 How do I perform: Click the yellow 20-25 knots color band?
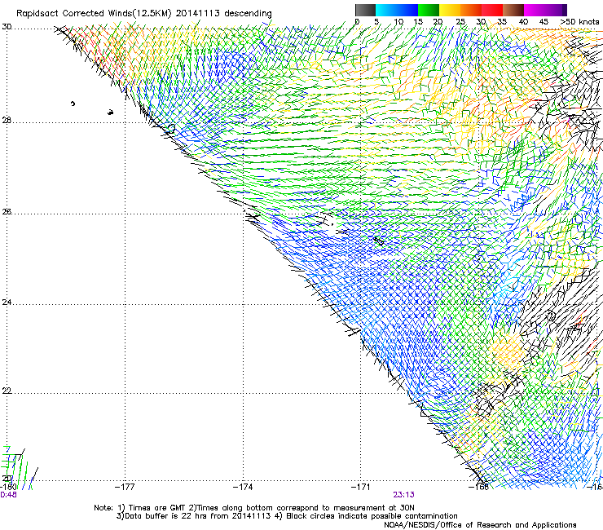[x=450, y=10]
